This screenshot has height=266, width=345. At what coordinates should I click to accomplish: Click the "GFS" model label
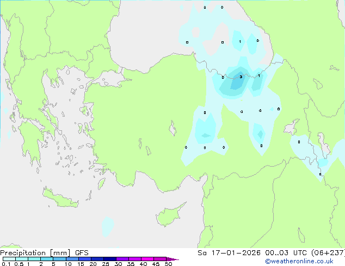click(x=82, y=253)
